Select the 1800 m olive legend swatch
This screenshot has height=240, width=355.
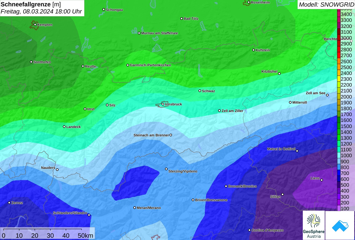339,108
